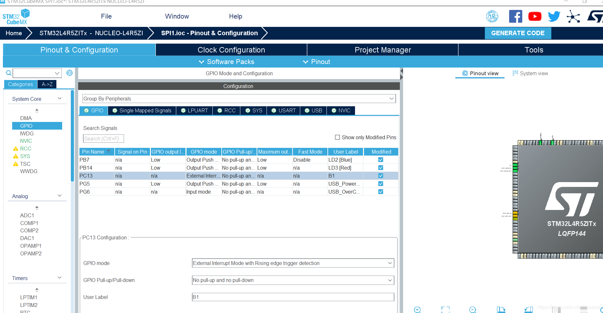Toggle the Modified checkbox for PG6
Image resolution: width=603 pixels, height=313 pixels.
pyautogui.click(x=381, y=192)
